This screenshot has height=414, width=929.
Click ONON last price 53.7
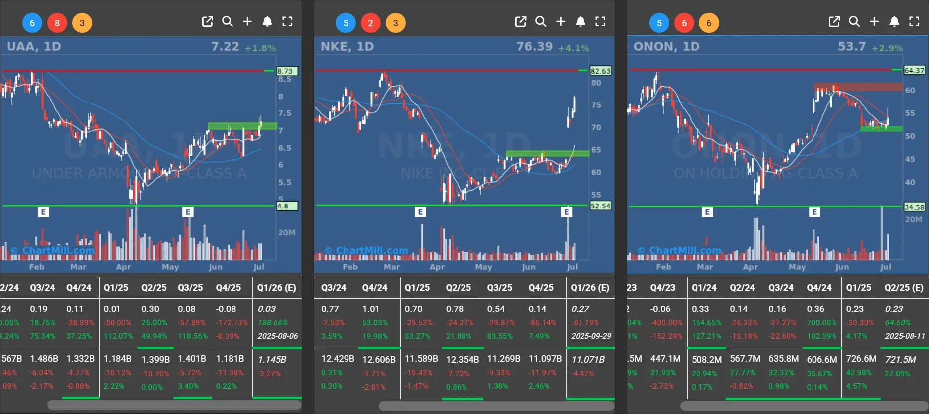click(x=852, y=46)
